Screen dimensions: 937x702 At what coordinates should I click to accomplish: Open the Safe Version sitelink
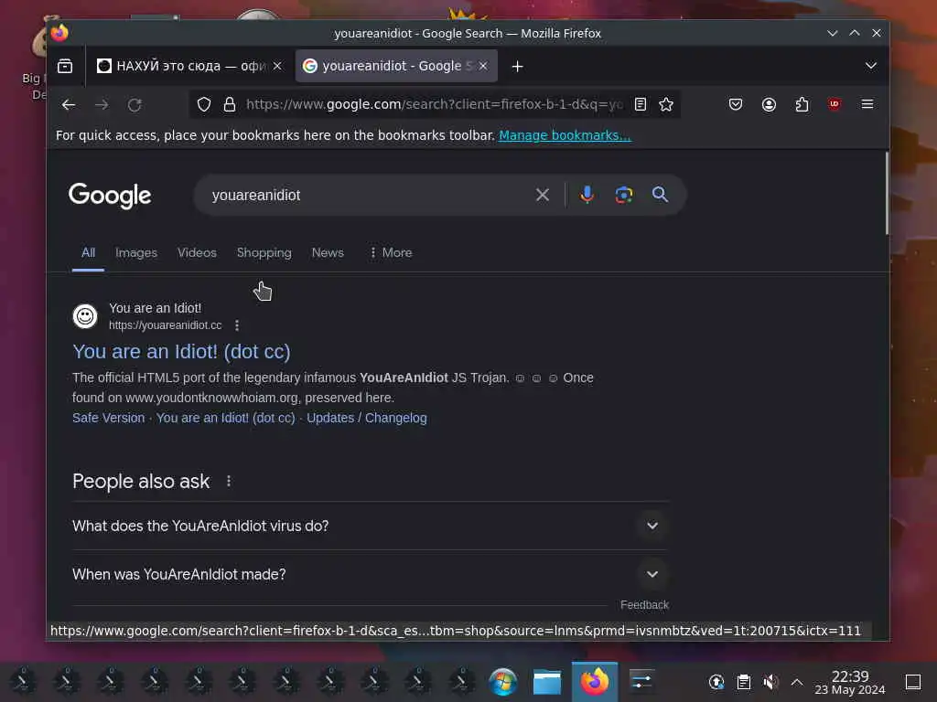pos(108,418)
